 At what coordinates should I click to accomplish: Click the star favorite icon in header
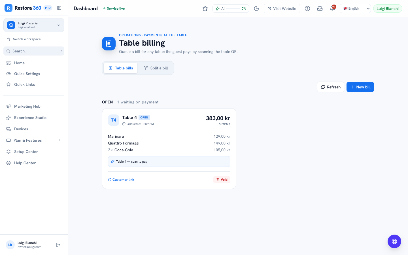[205, 8]
